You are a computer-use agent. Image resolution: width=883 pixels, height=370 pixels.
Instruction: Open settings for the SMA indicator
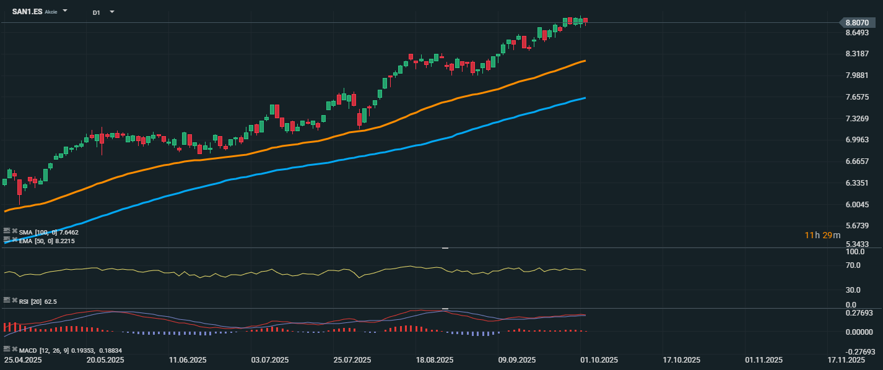coord(7,231)
